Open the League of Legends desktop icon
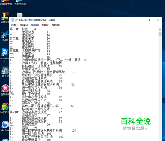The width and height of the screenshot is (165, 141). (x=5, y=18)
